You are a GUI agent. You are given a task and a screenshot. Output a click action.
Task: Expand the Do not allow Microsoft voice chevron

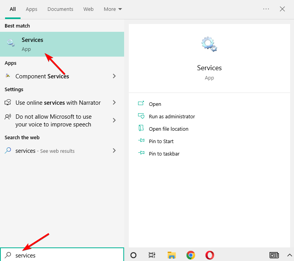tap(114, 120)
